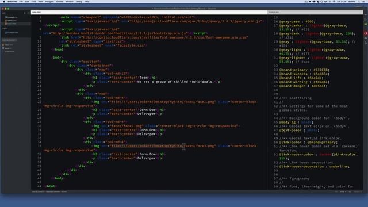368x207 pixels.
Task: Open the Edit menu
Action: 27,2
